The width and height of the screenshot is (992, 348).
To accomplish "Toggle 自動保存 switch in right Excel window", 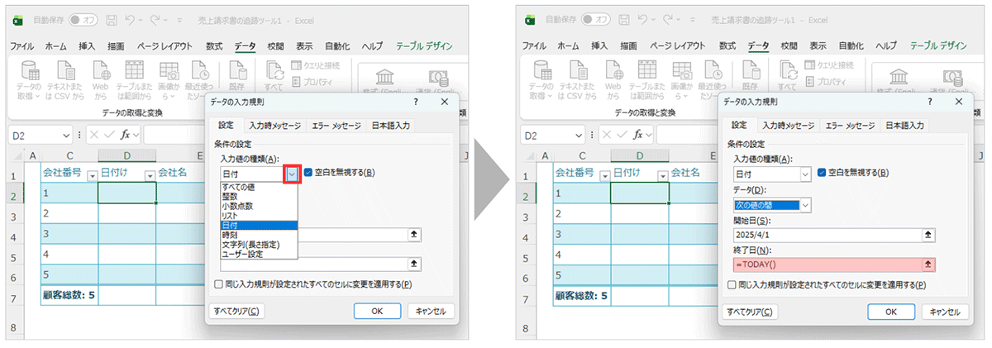I will coord(596,18).
